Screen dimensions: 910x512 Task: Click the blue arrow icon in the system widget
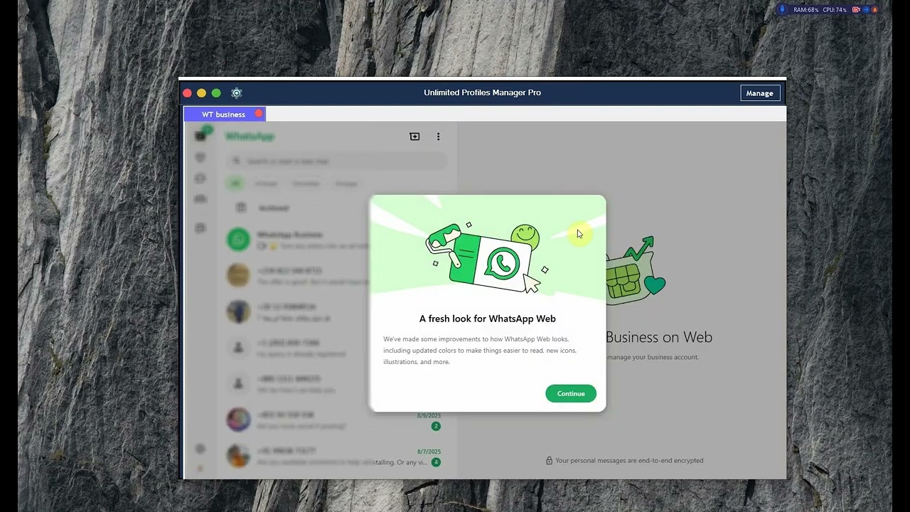point(866,10)
